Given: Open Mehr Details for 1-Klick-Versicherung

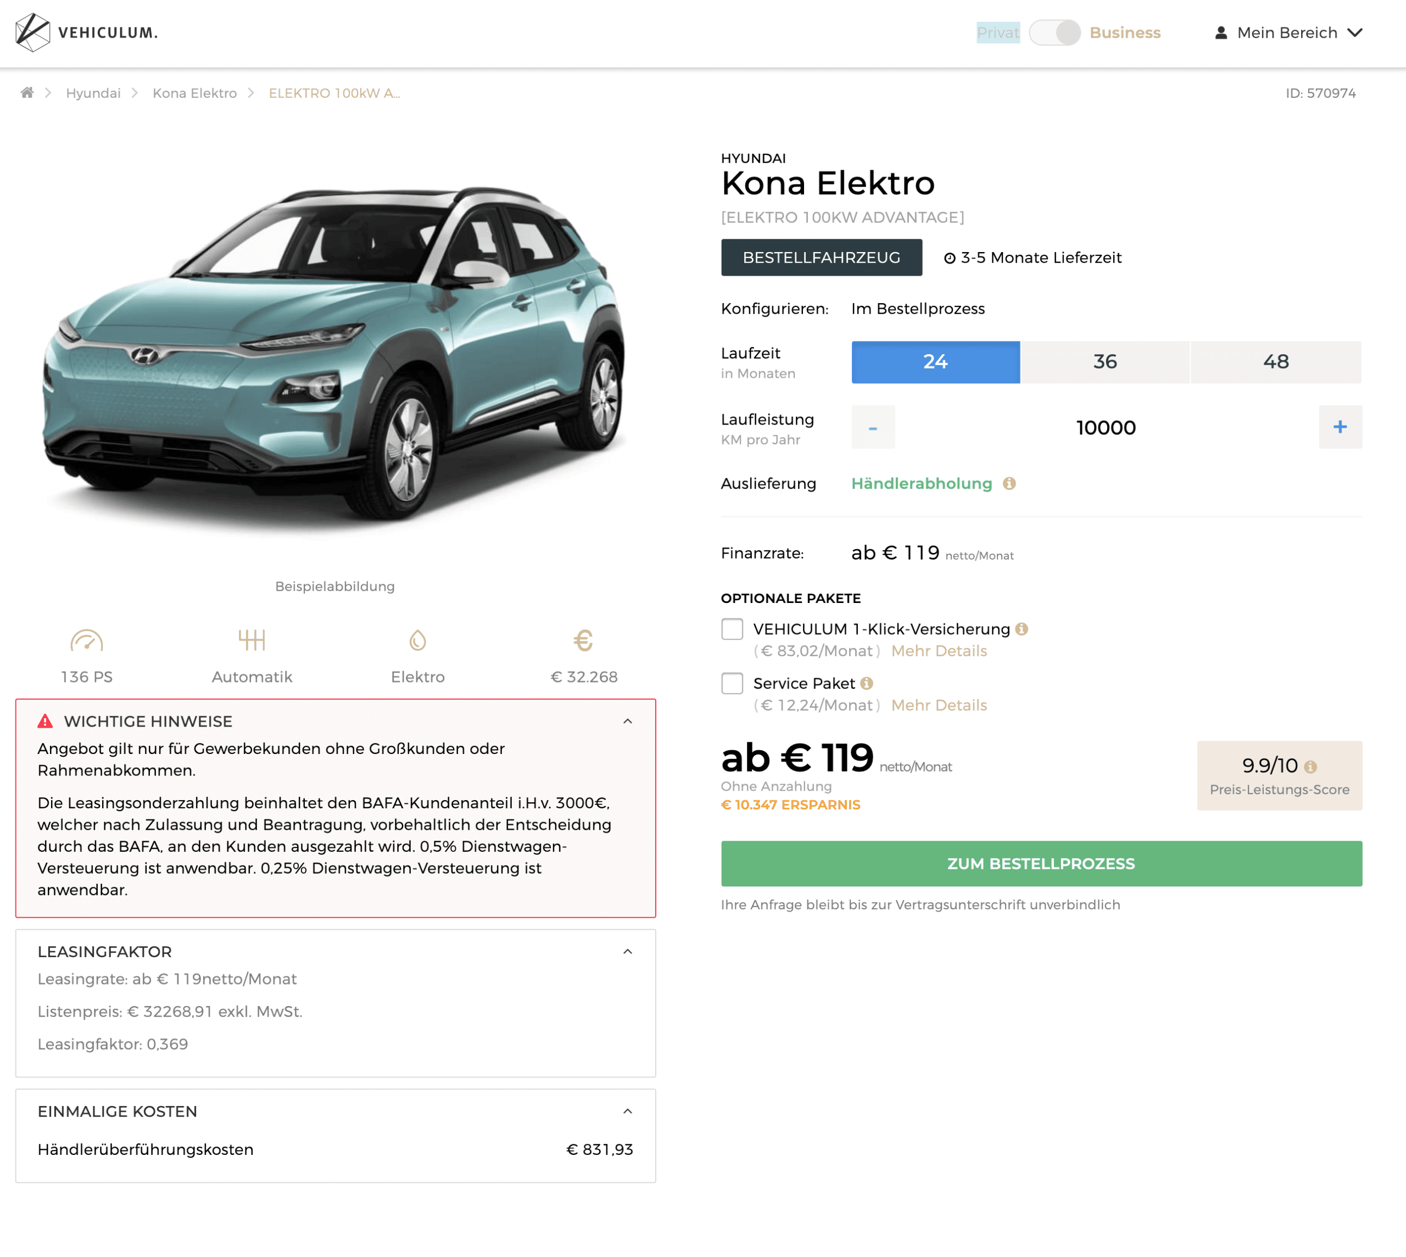Looking at the screenshot, I should [939, 651].
